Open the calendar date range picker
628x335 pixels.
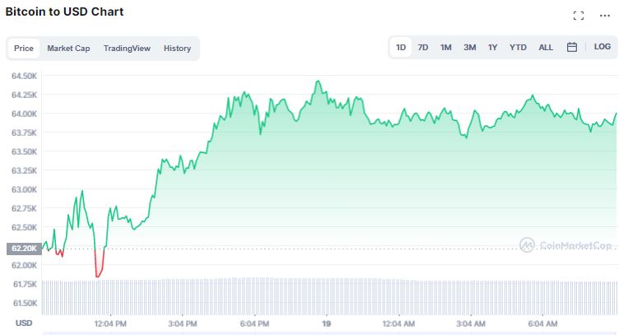(572, 47)
